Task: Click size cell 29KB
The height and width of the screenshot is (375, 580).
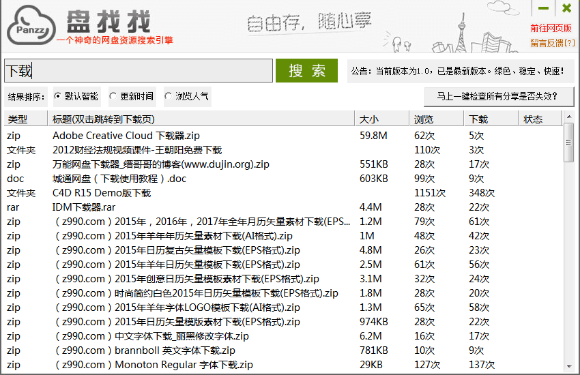Action: tap(371, 365)
